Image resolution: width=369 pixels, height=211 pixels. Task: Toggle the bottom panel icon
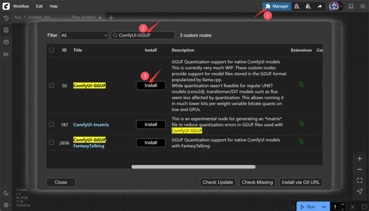pyautogui.click(x=351, y=6)
